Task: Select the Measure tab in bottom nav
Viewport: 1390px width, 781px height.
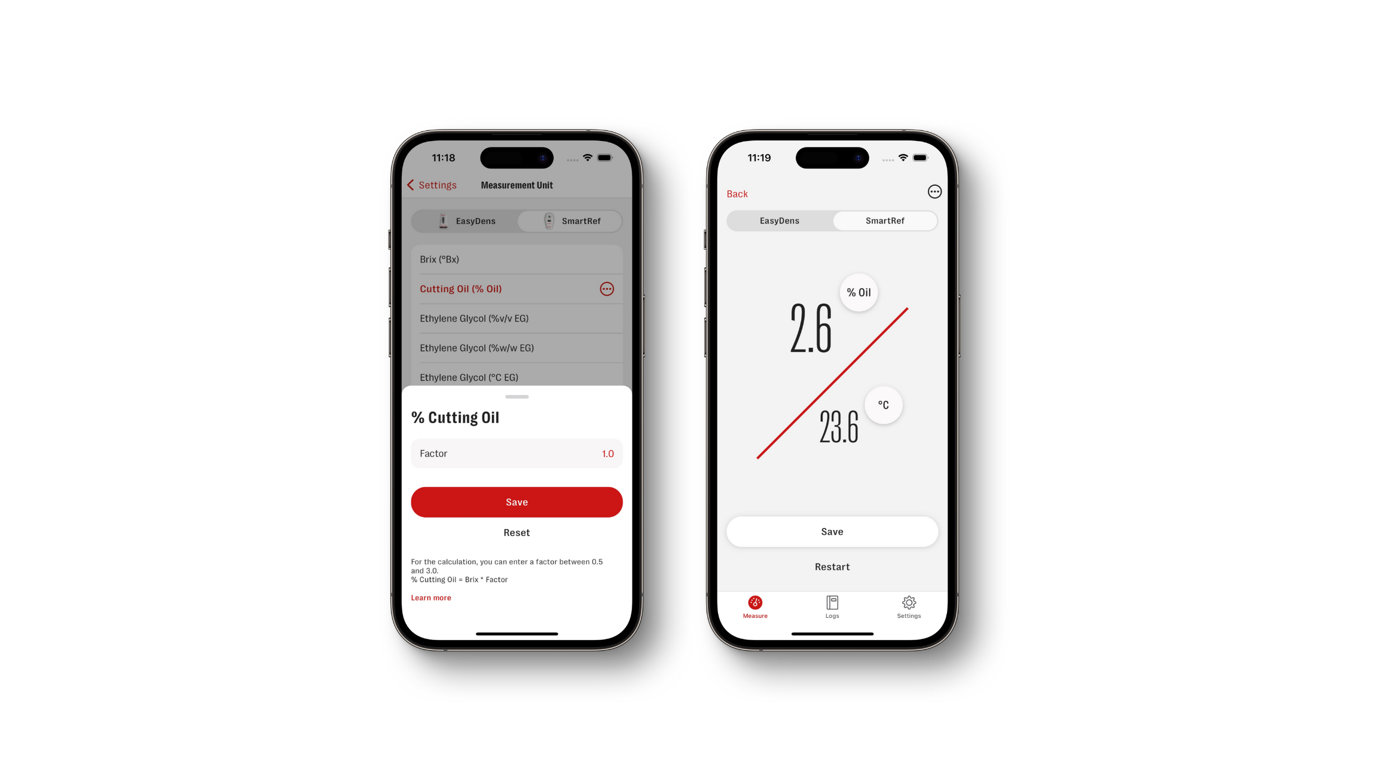Action: coord(754,607)
